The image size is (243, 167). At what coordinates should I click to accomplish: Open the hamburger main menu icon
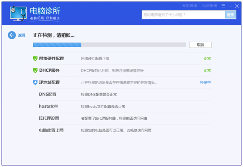click(x=223, y=6)
